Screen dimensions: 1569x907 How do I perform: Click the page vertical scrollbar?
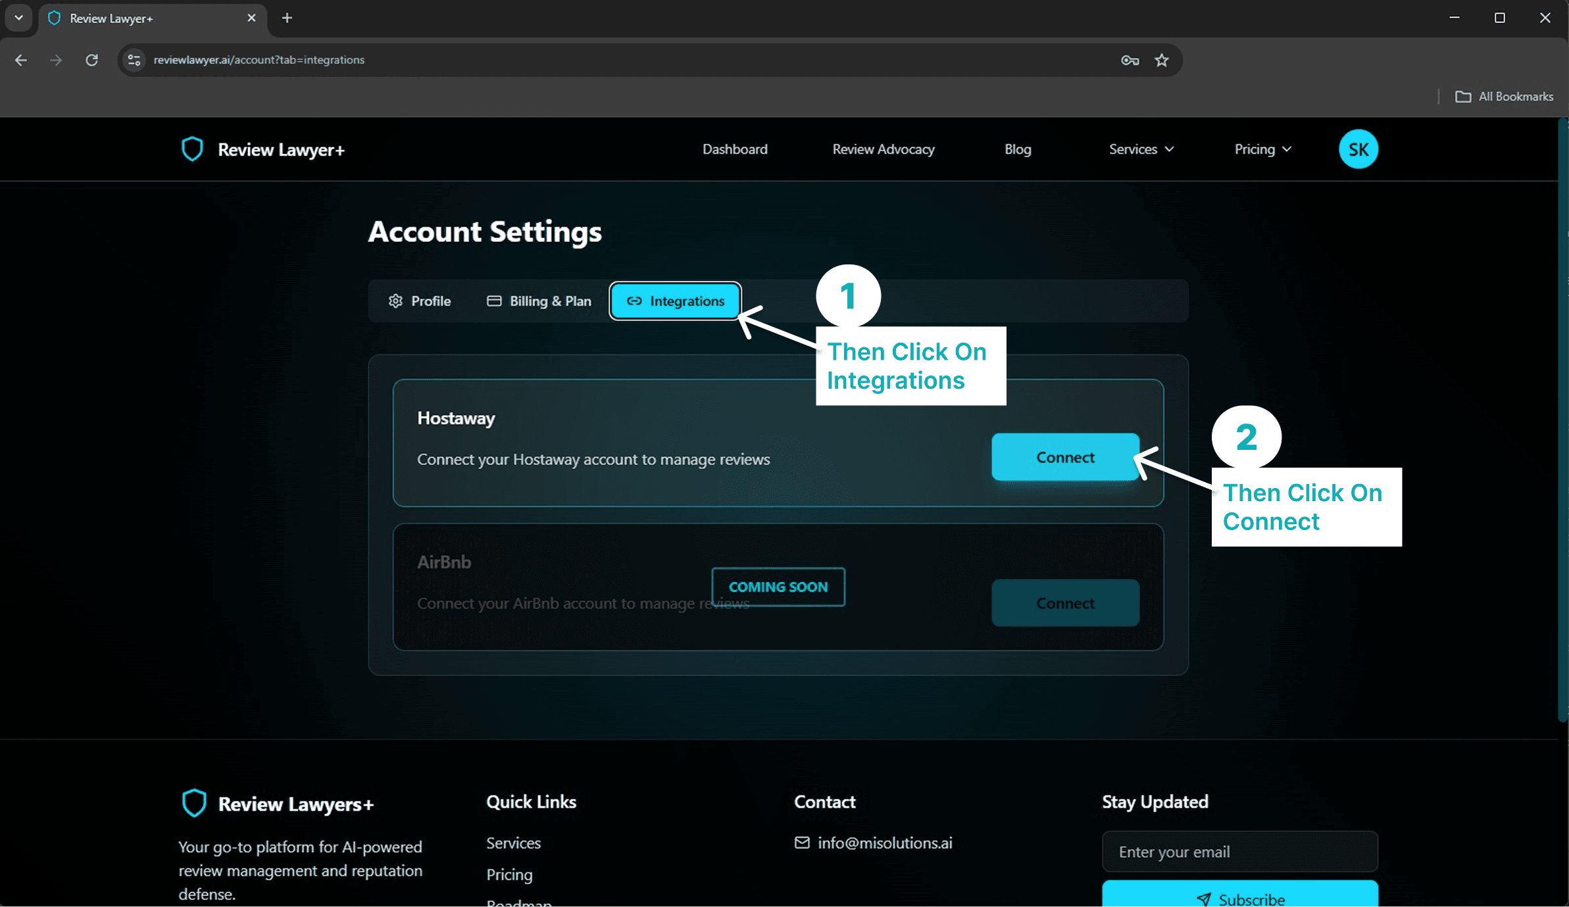1563,421
